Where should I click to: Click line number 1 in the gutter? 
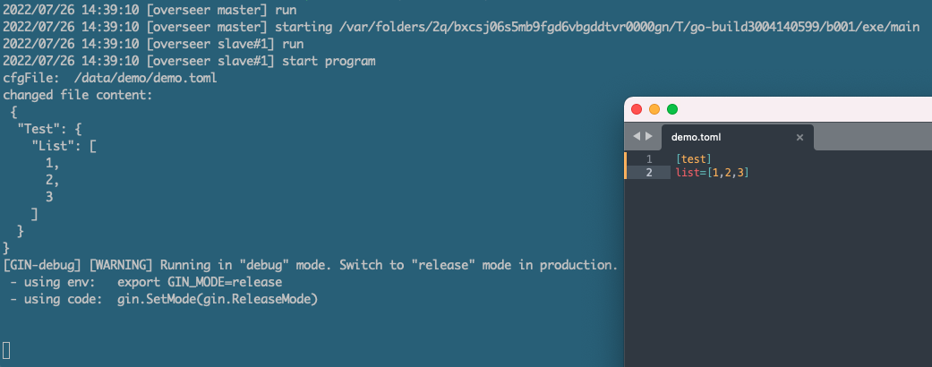click(648, 159)
